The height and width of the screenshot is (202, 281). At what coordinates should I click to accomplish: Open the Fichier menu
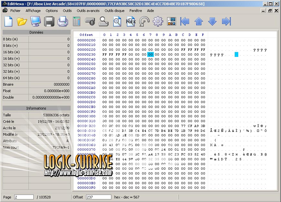point(16,11)
